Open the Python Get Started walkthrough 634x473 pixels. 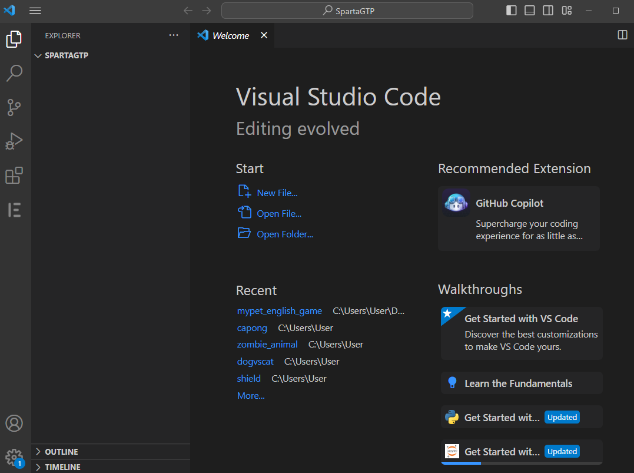coord(522,417)
